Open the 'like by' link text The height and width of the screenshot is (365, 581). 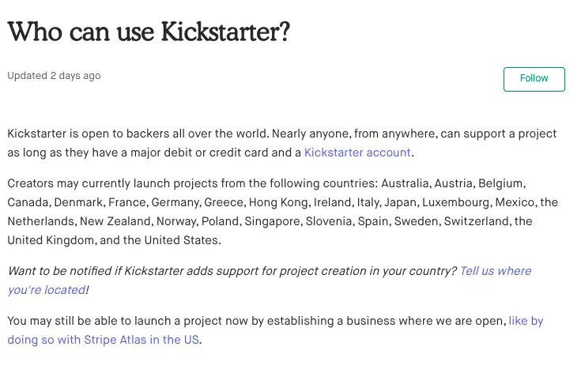point(526,321)
